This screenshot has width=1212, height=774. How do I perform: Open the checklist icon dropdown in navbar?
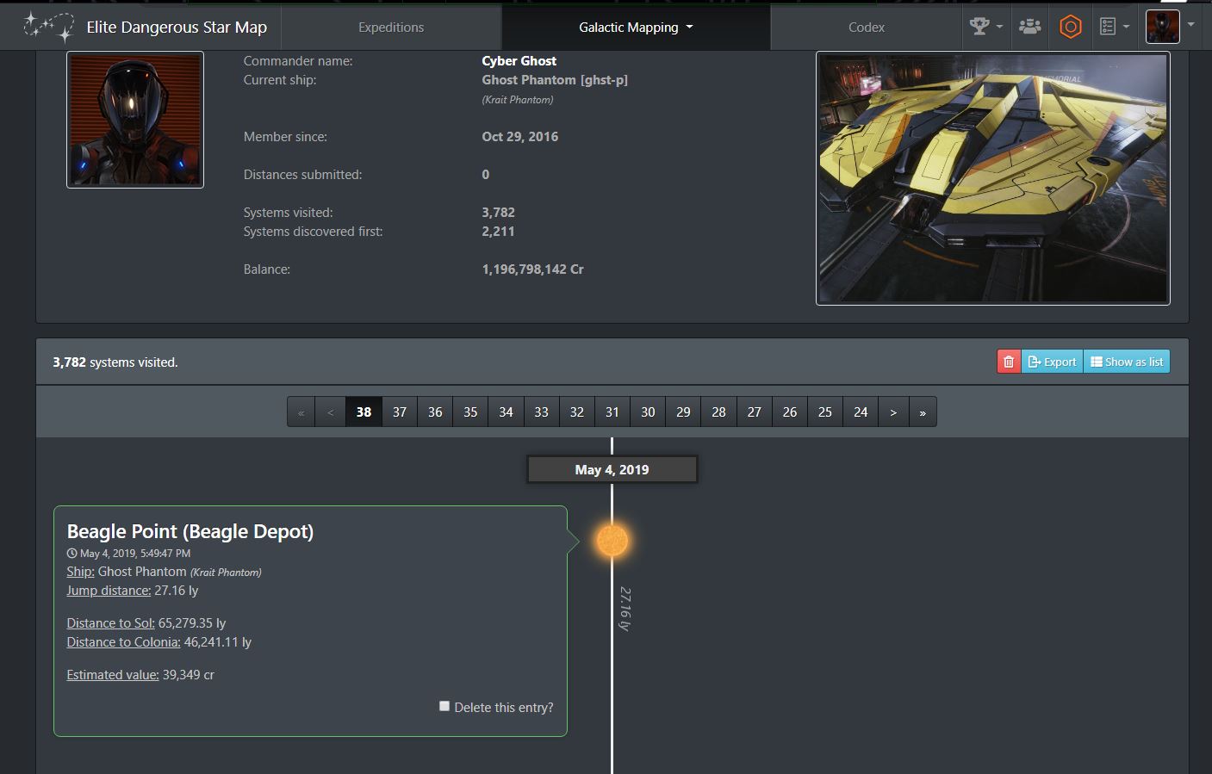(1114, 27)
